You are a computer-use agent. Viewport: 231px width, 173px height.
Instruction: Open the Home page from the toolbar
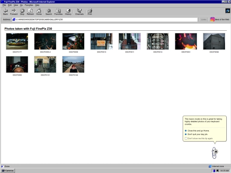click(39, 12)
